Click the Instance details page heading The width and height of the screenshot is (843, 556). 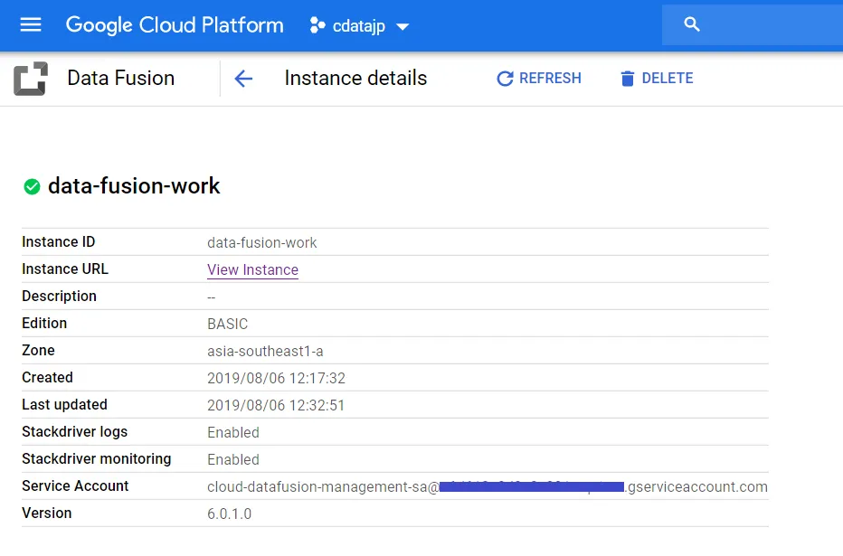(x=355, y=79)
